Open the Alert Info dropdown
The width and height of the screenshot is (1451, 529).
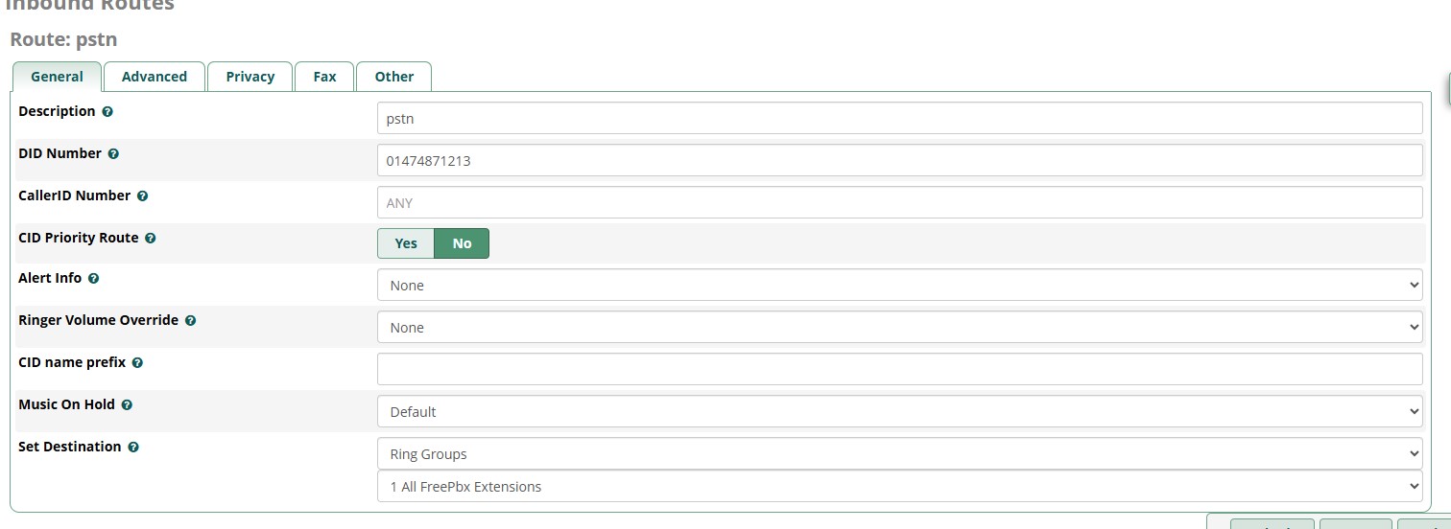pos(899,286)
